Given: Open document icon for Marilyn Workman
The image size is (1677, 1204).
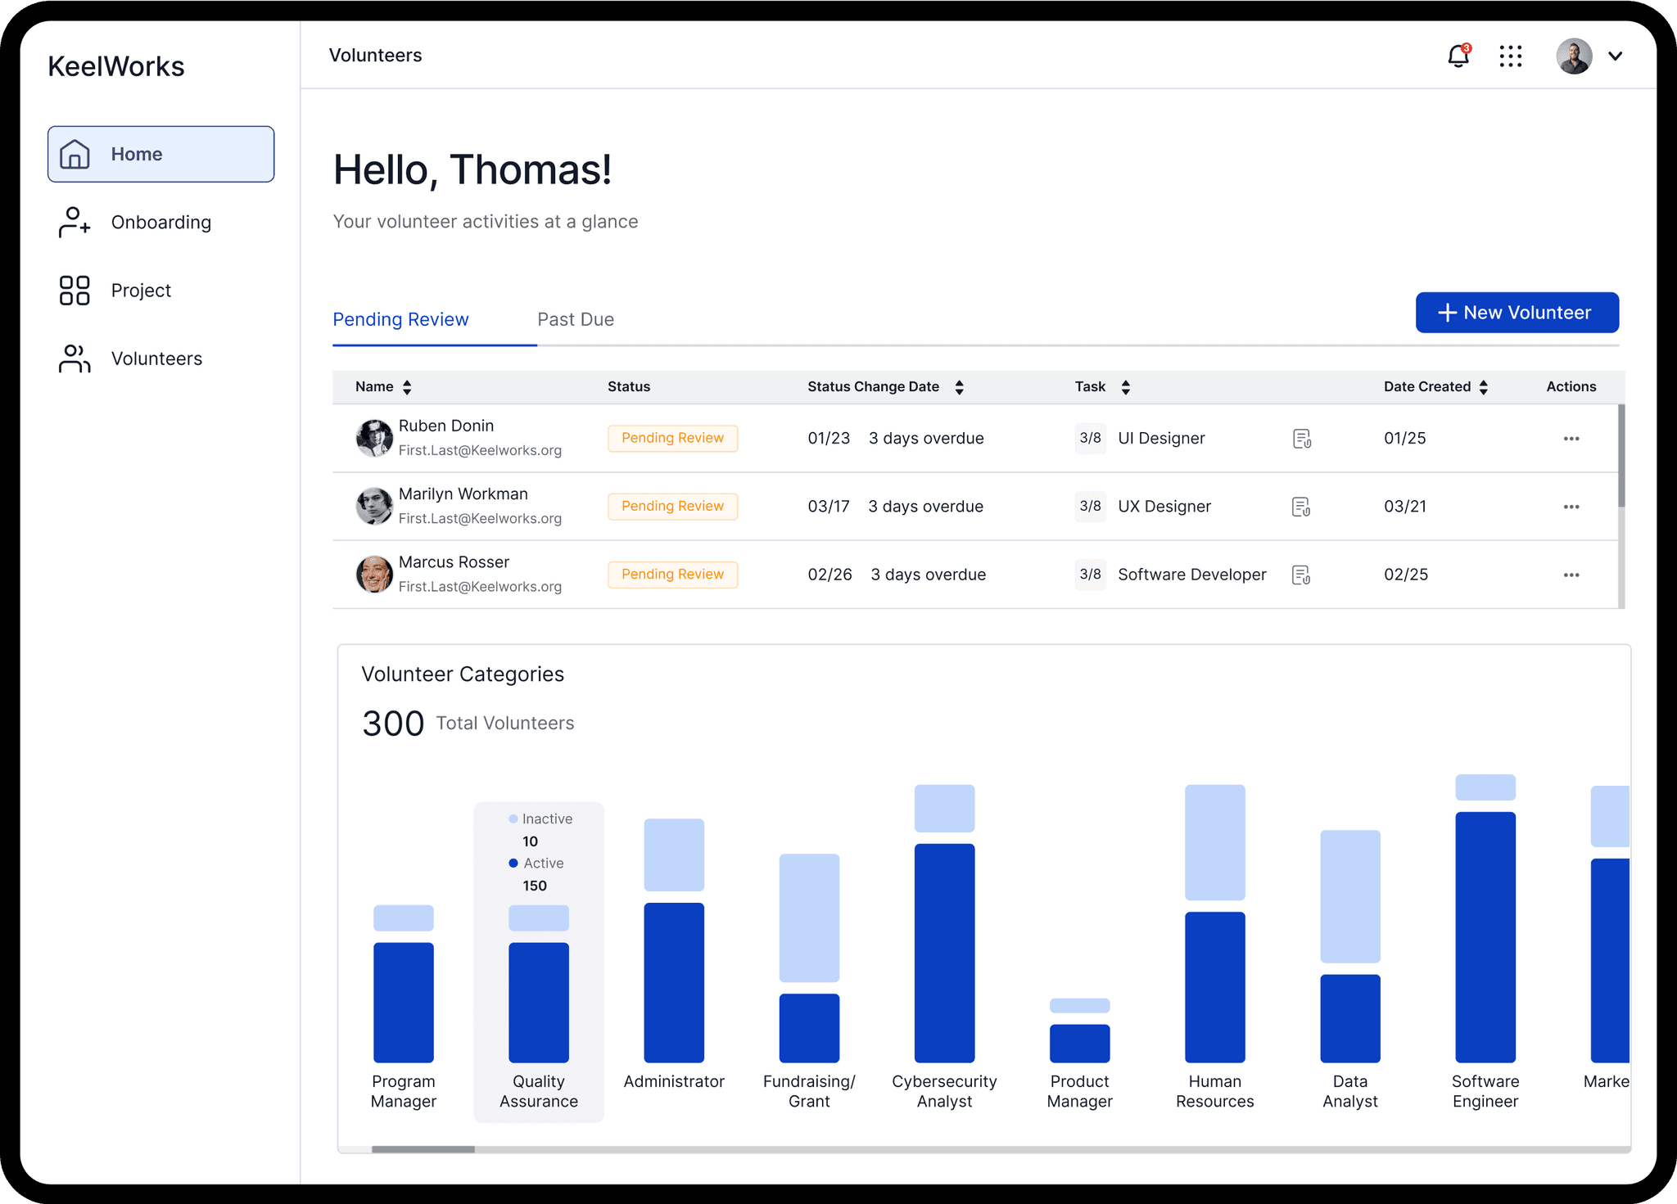Looking at the screenshot, I should (1300, 507).
